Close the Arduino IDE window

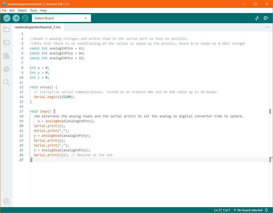[267, 4]
